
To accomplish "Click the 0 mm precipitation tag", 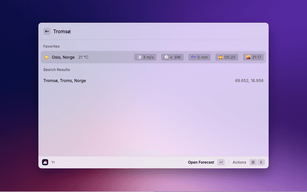I will [x=200, y=57].
